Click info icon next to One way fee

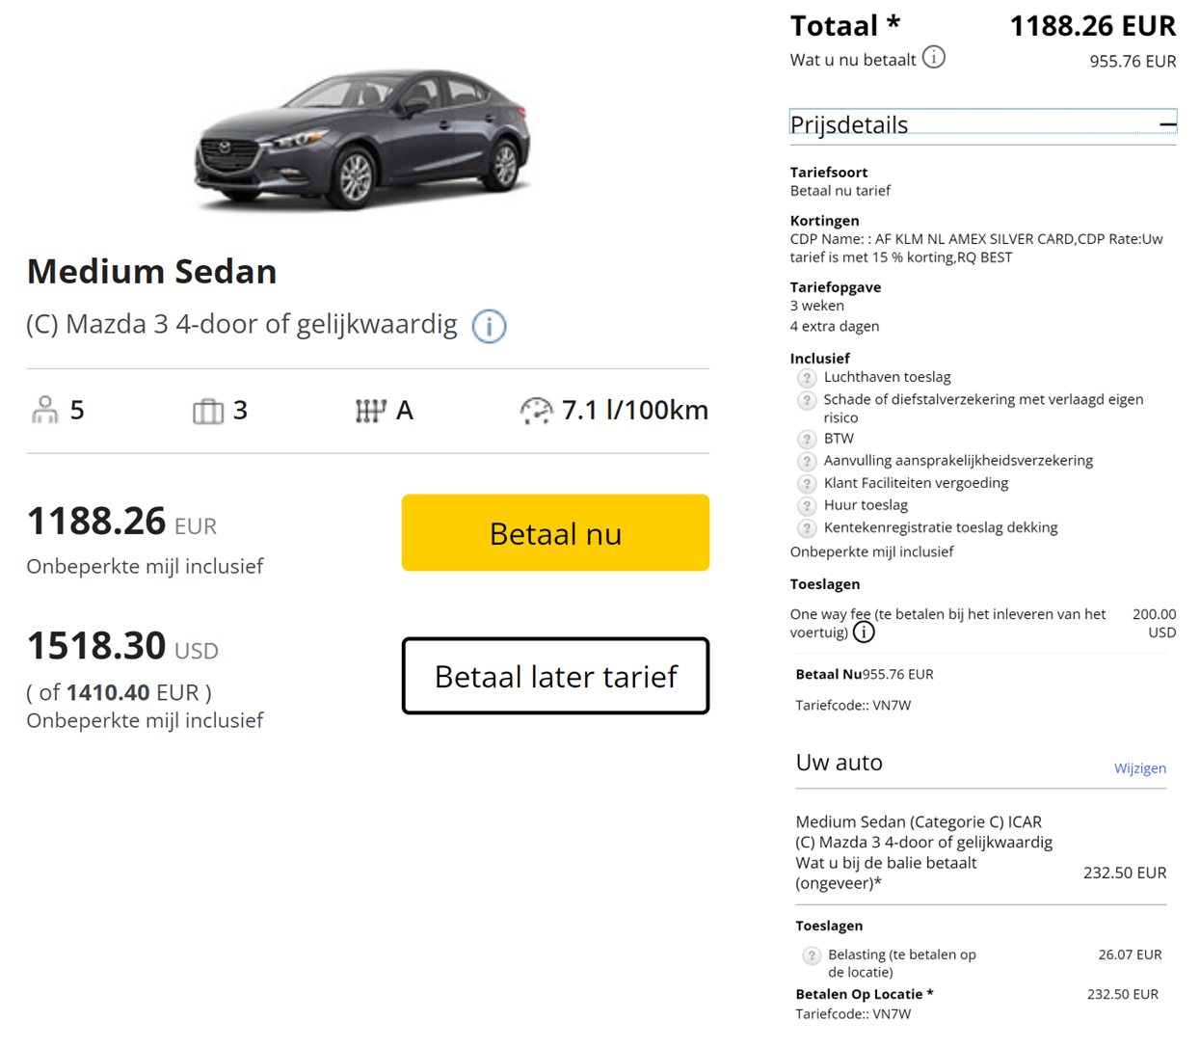click(x=864, y=632)
